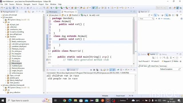
Task: Click the Find field in Task List
Action: (146, 19)
